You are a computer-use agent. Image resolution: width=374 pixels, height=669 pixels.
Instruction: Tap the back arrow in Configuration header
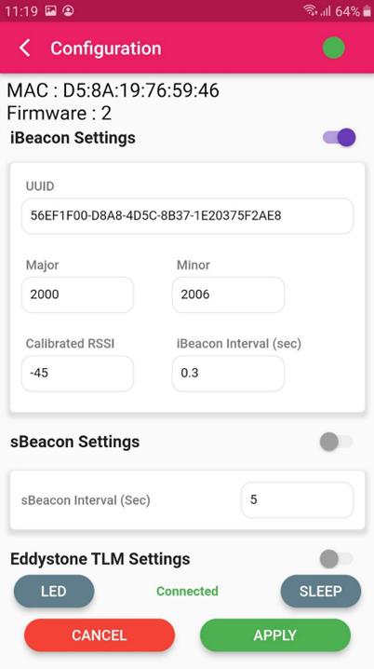25,48
